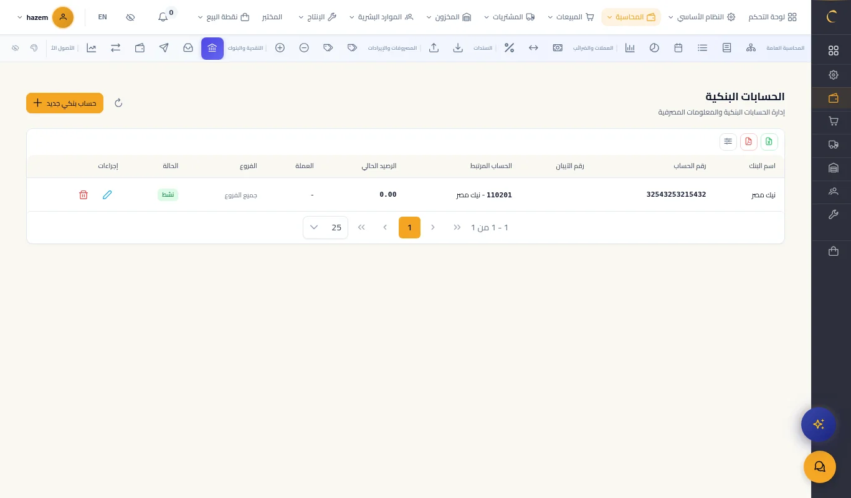Toggle the eye icon at the sub-toolbar edge
Viewport: 851px width, 498px height.
(x=16, y=48)
